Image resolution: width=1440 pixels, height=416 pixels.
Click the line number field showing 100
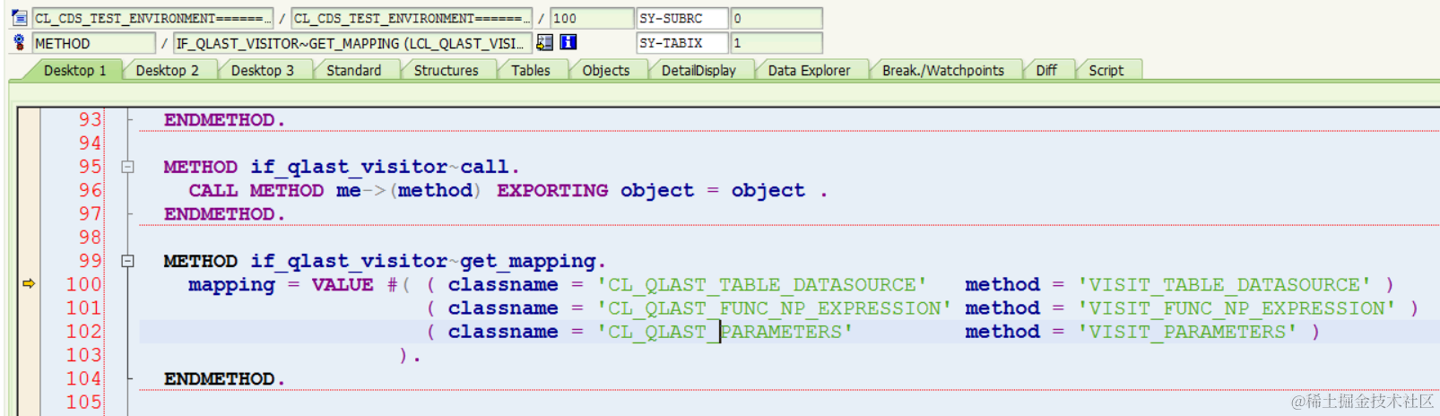(x=592, y=18)
